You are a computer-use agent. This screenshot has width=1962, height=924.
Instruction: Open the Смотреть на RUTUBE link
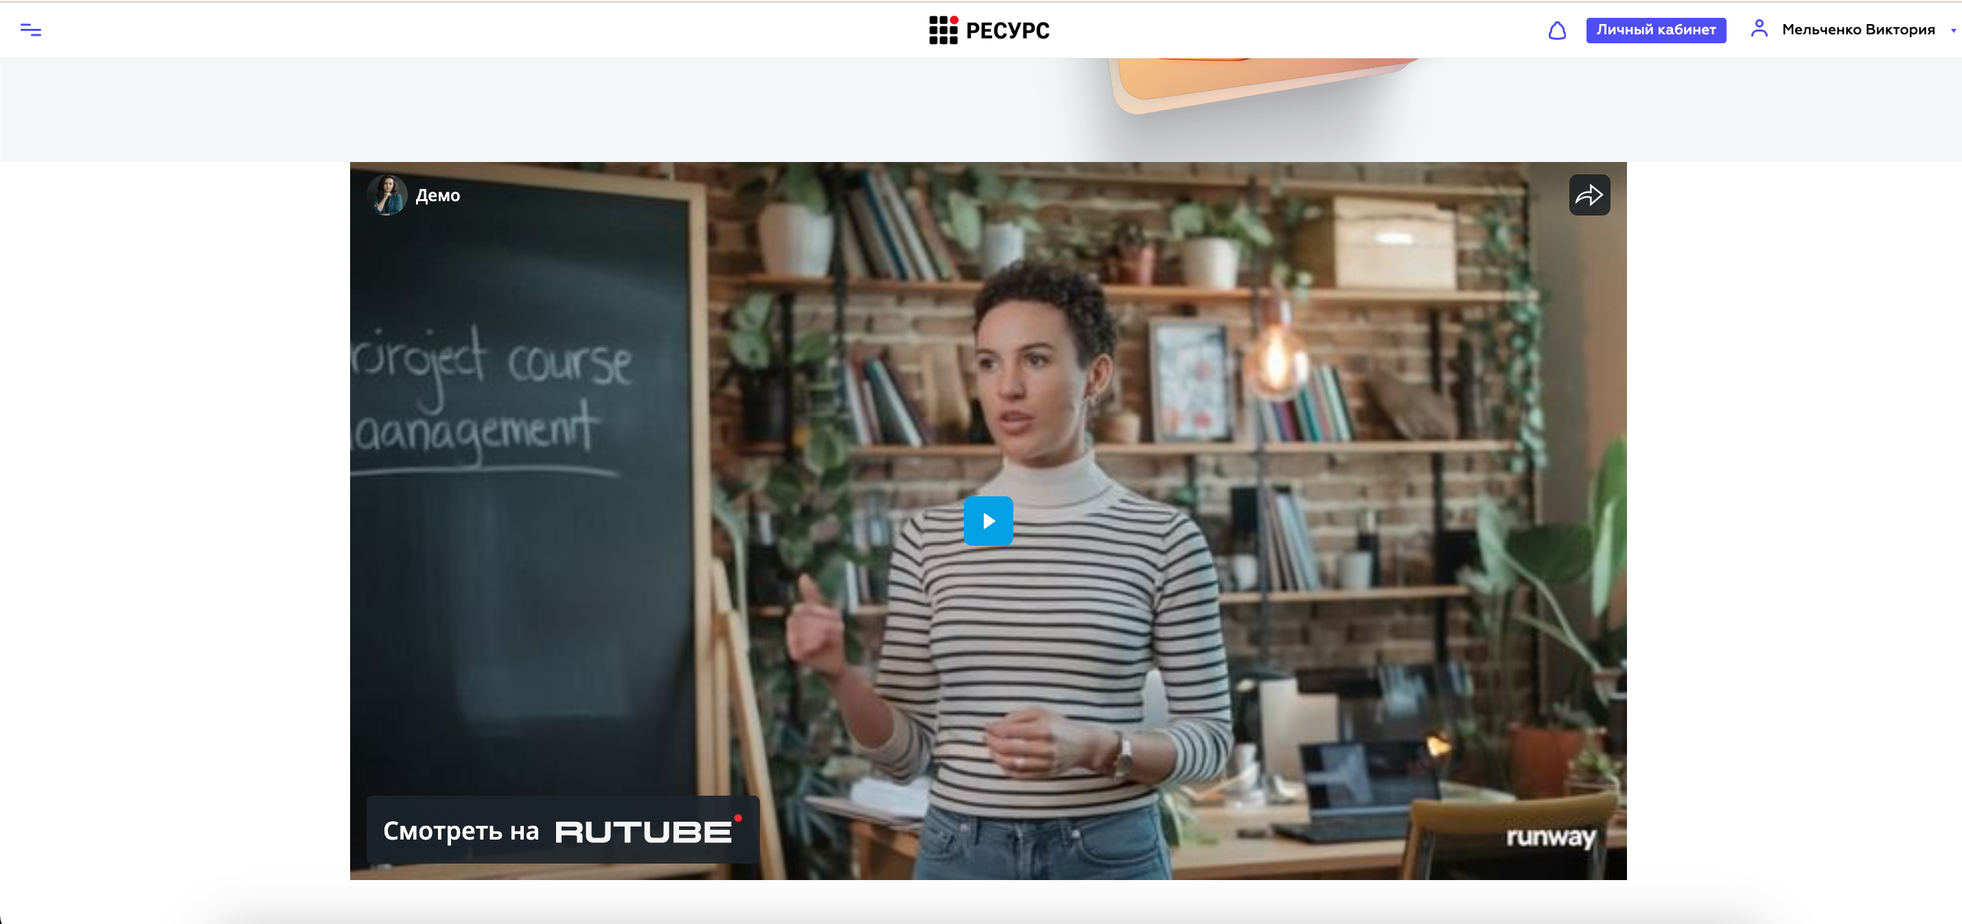[563, 829]
